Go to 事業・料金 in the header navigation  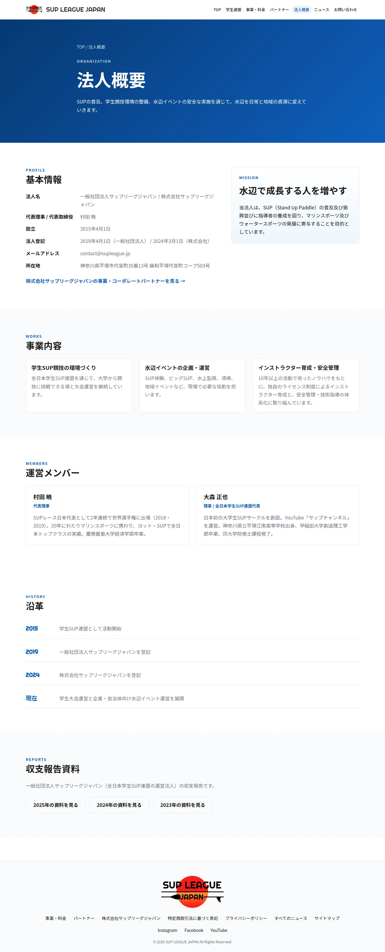tap(256, 10)
